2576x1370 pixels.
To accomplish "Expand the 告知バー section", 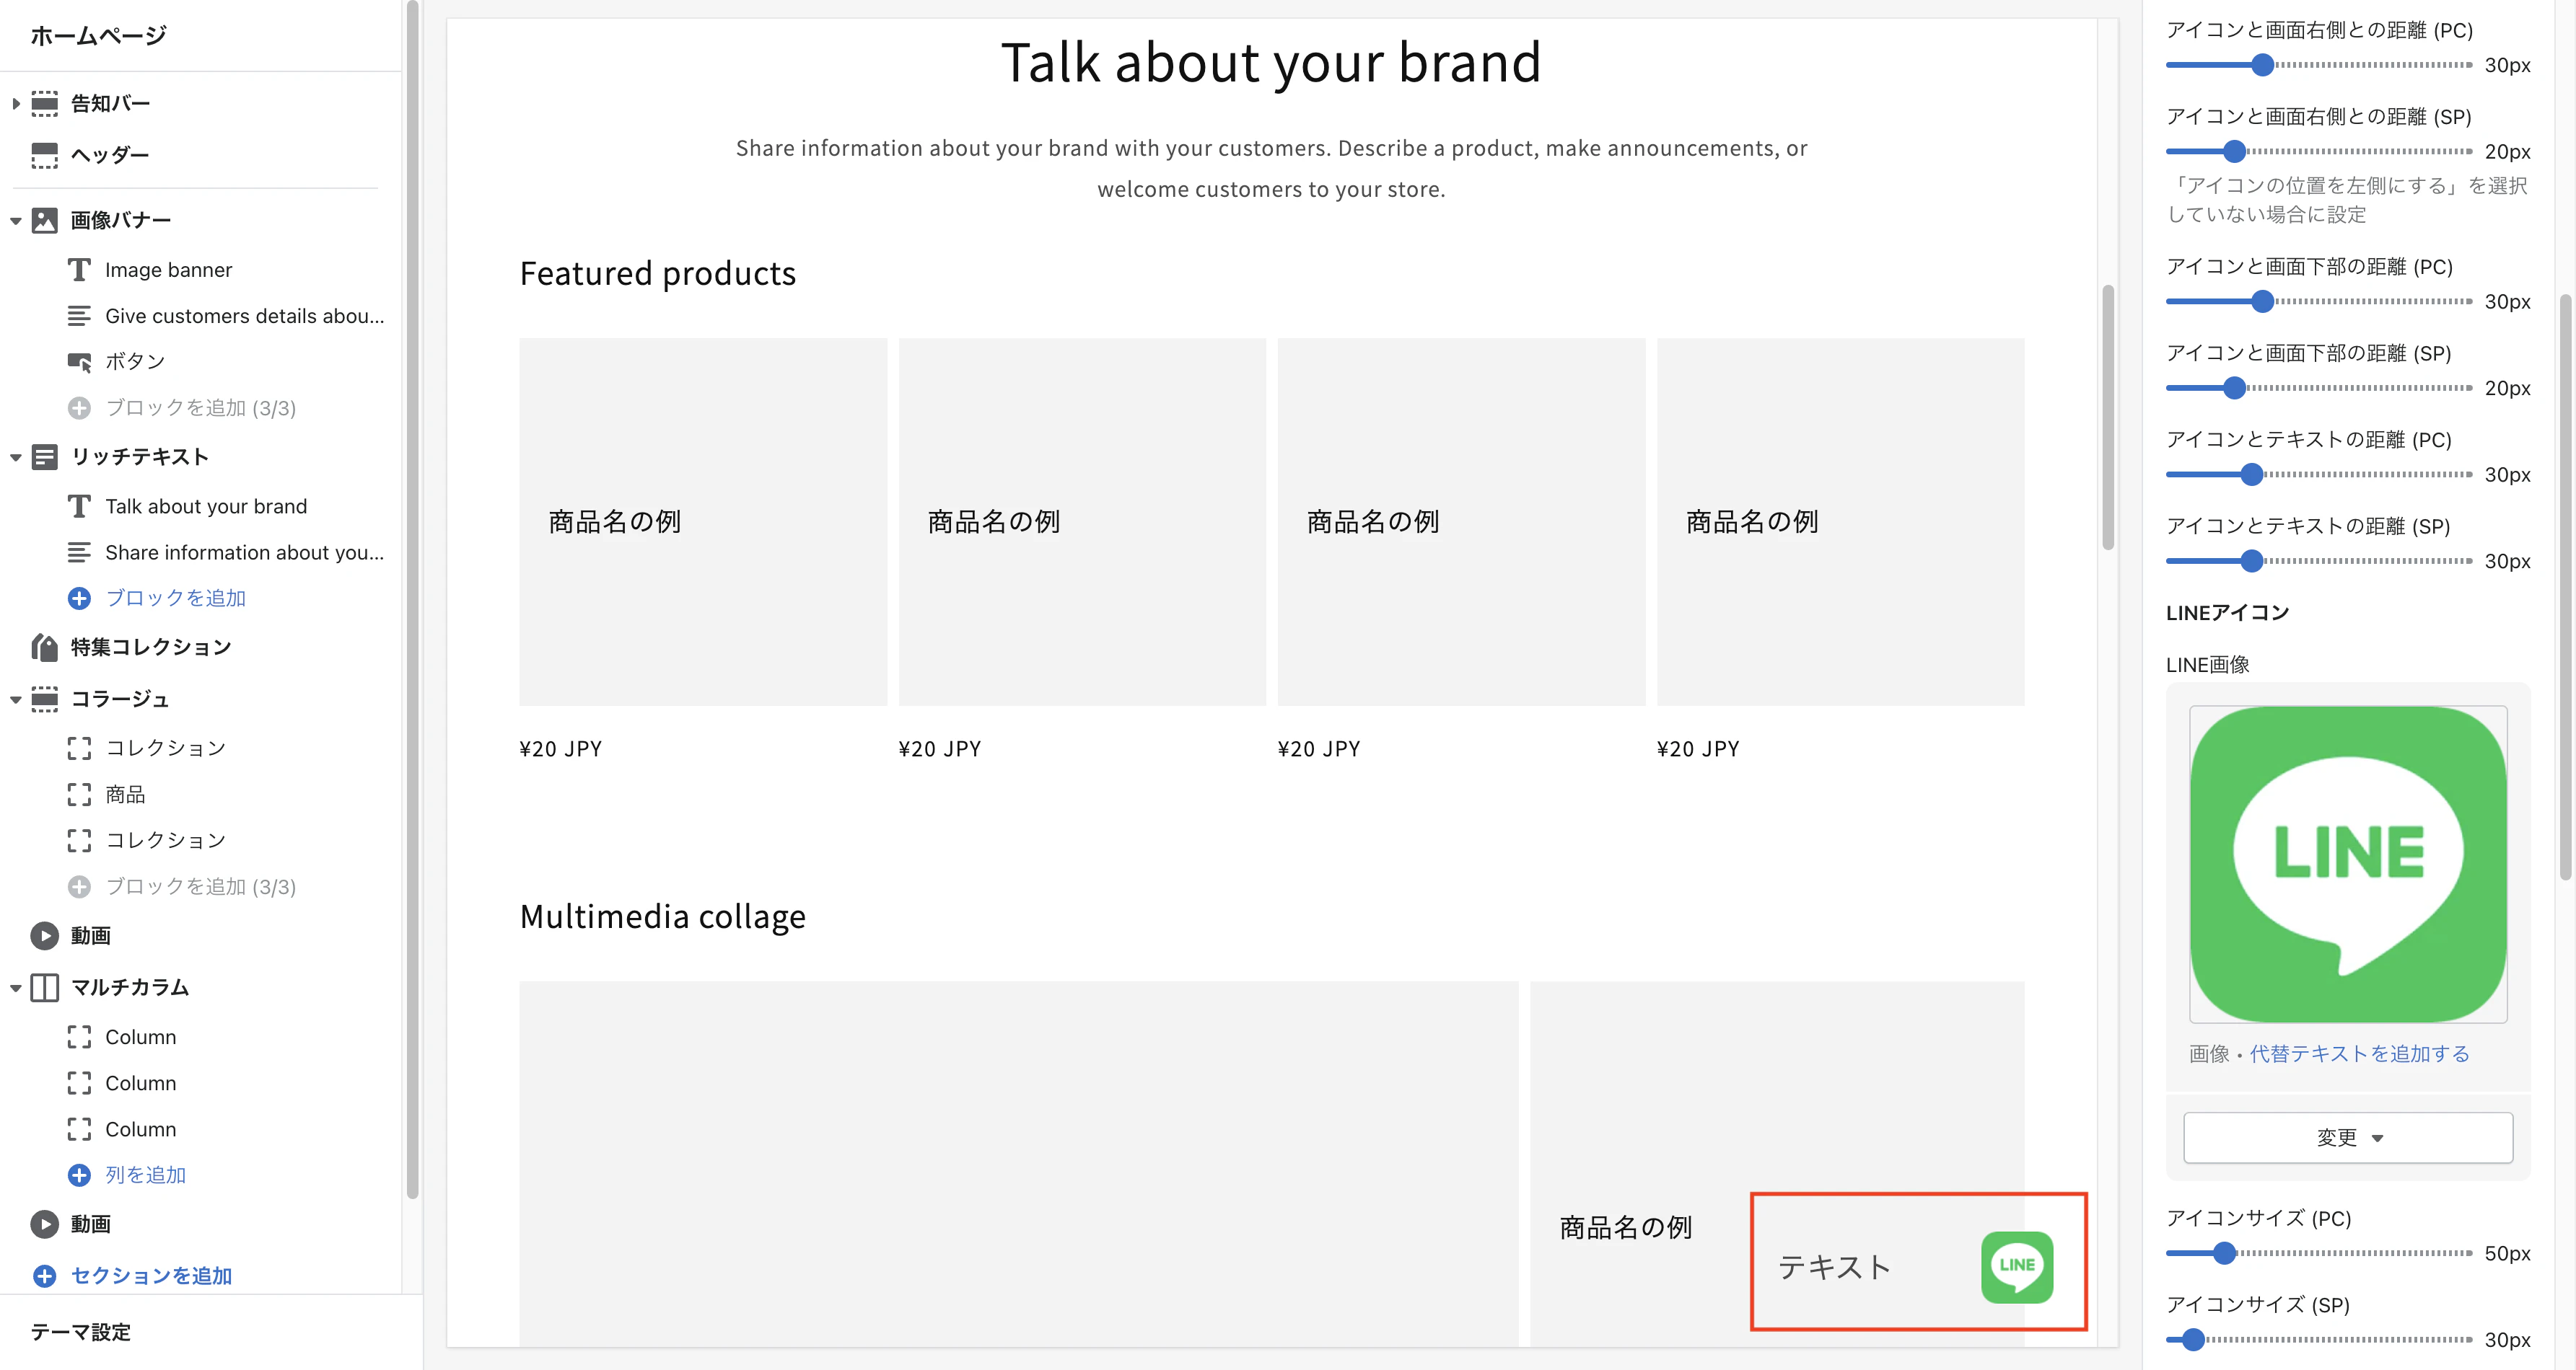I will pos(16,103).
